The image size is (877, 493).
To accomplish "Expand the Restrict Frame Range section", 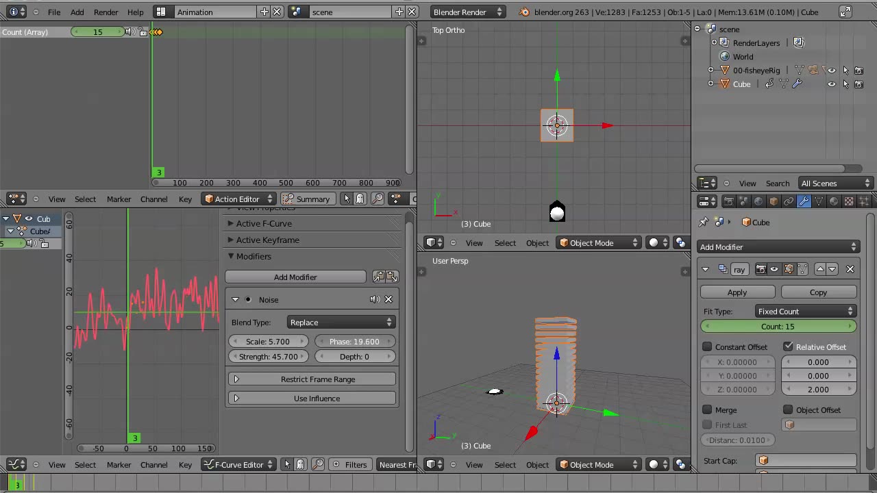I will [312, 379].
